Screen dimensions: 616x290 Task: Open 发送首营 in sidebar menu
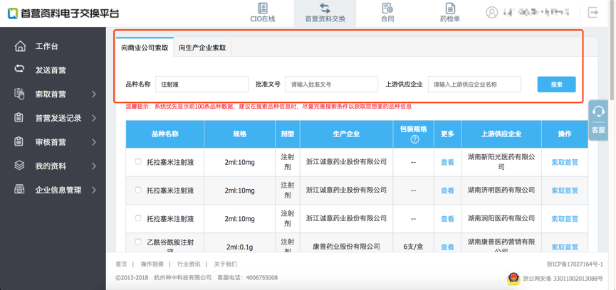point(51,70)
